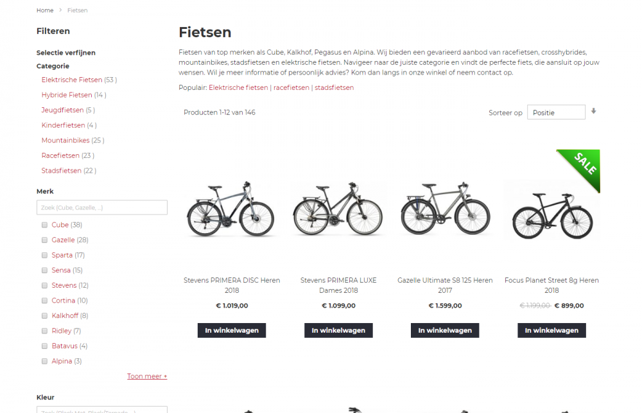Add Stevens PRIMERA DISC to winkelwagen

[232, 330]
